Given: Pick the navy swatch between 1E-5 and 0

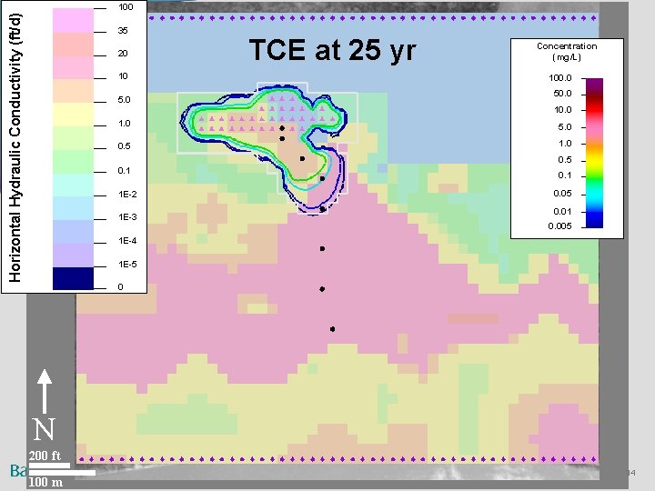Looking at the screenshot, I should (x=73, y=278).
